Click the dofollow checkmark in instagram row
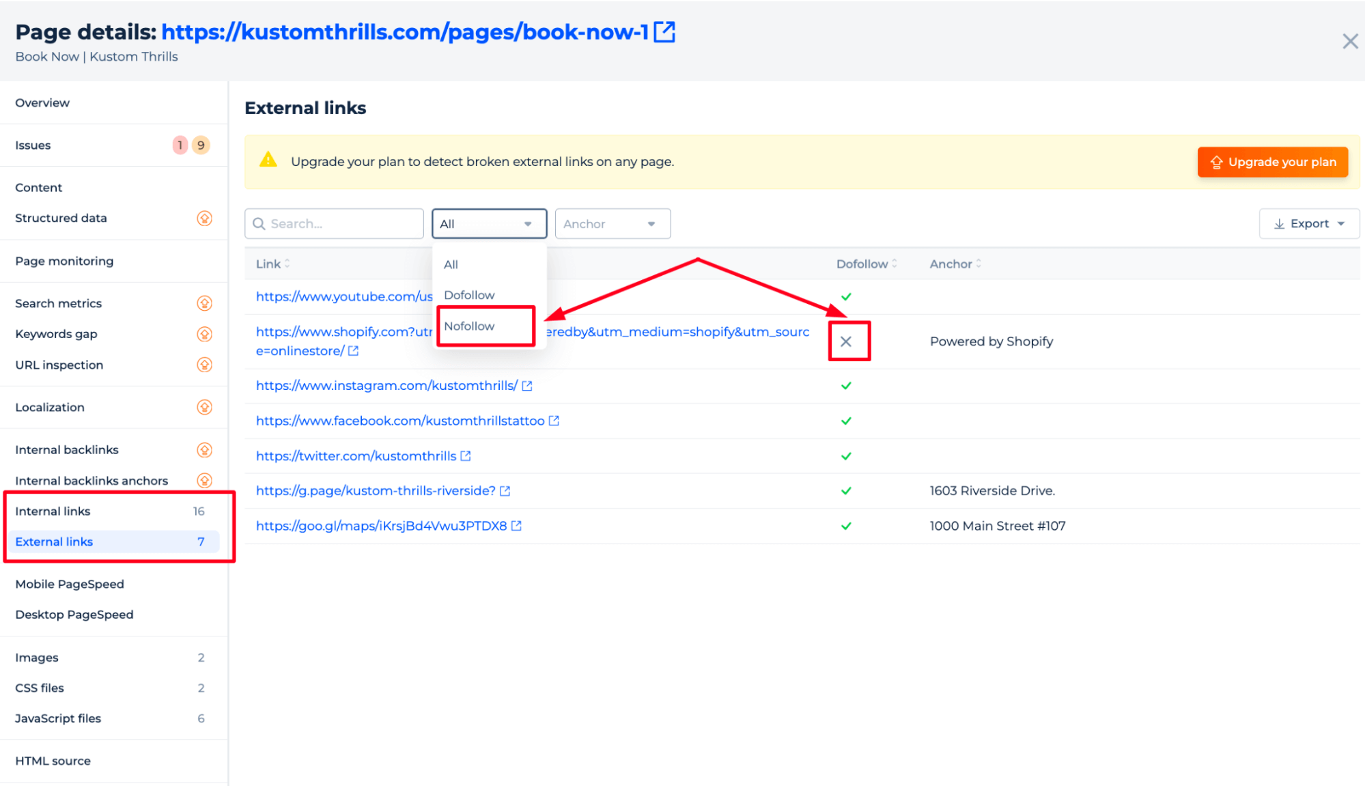This screenshot has height=786, width=1365. [x=846, y=386]
